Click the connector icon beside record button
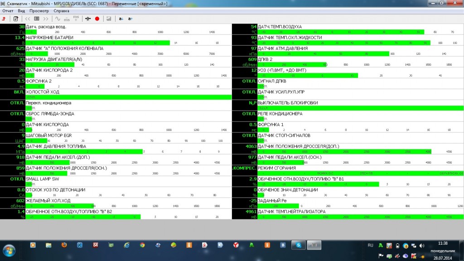This screenshot has width=464, height=261. [88, 19]
